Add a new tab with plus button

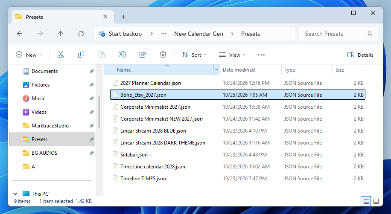pos(123,17)
